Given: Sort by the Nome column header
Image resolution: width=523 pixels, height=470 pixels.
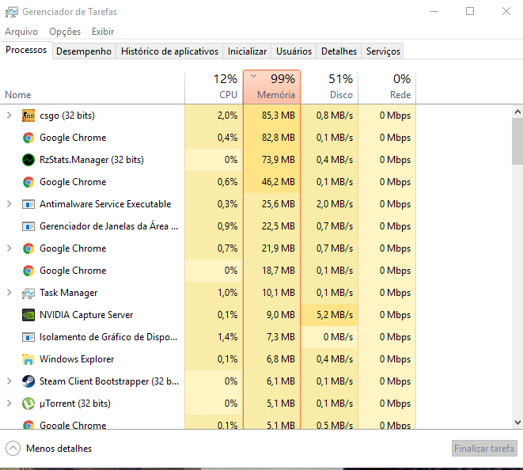Looking at the screenshot, I should (92, 87).
